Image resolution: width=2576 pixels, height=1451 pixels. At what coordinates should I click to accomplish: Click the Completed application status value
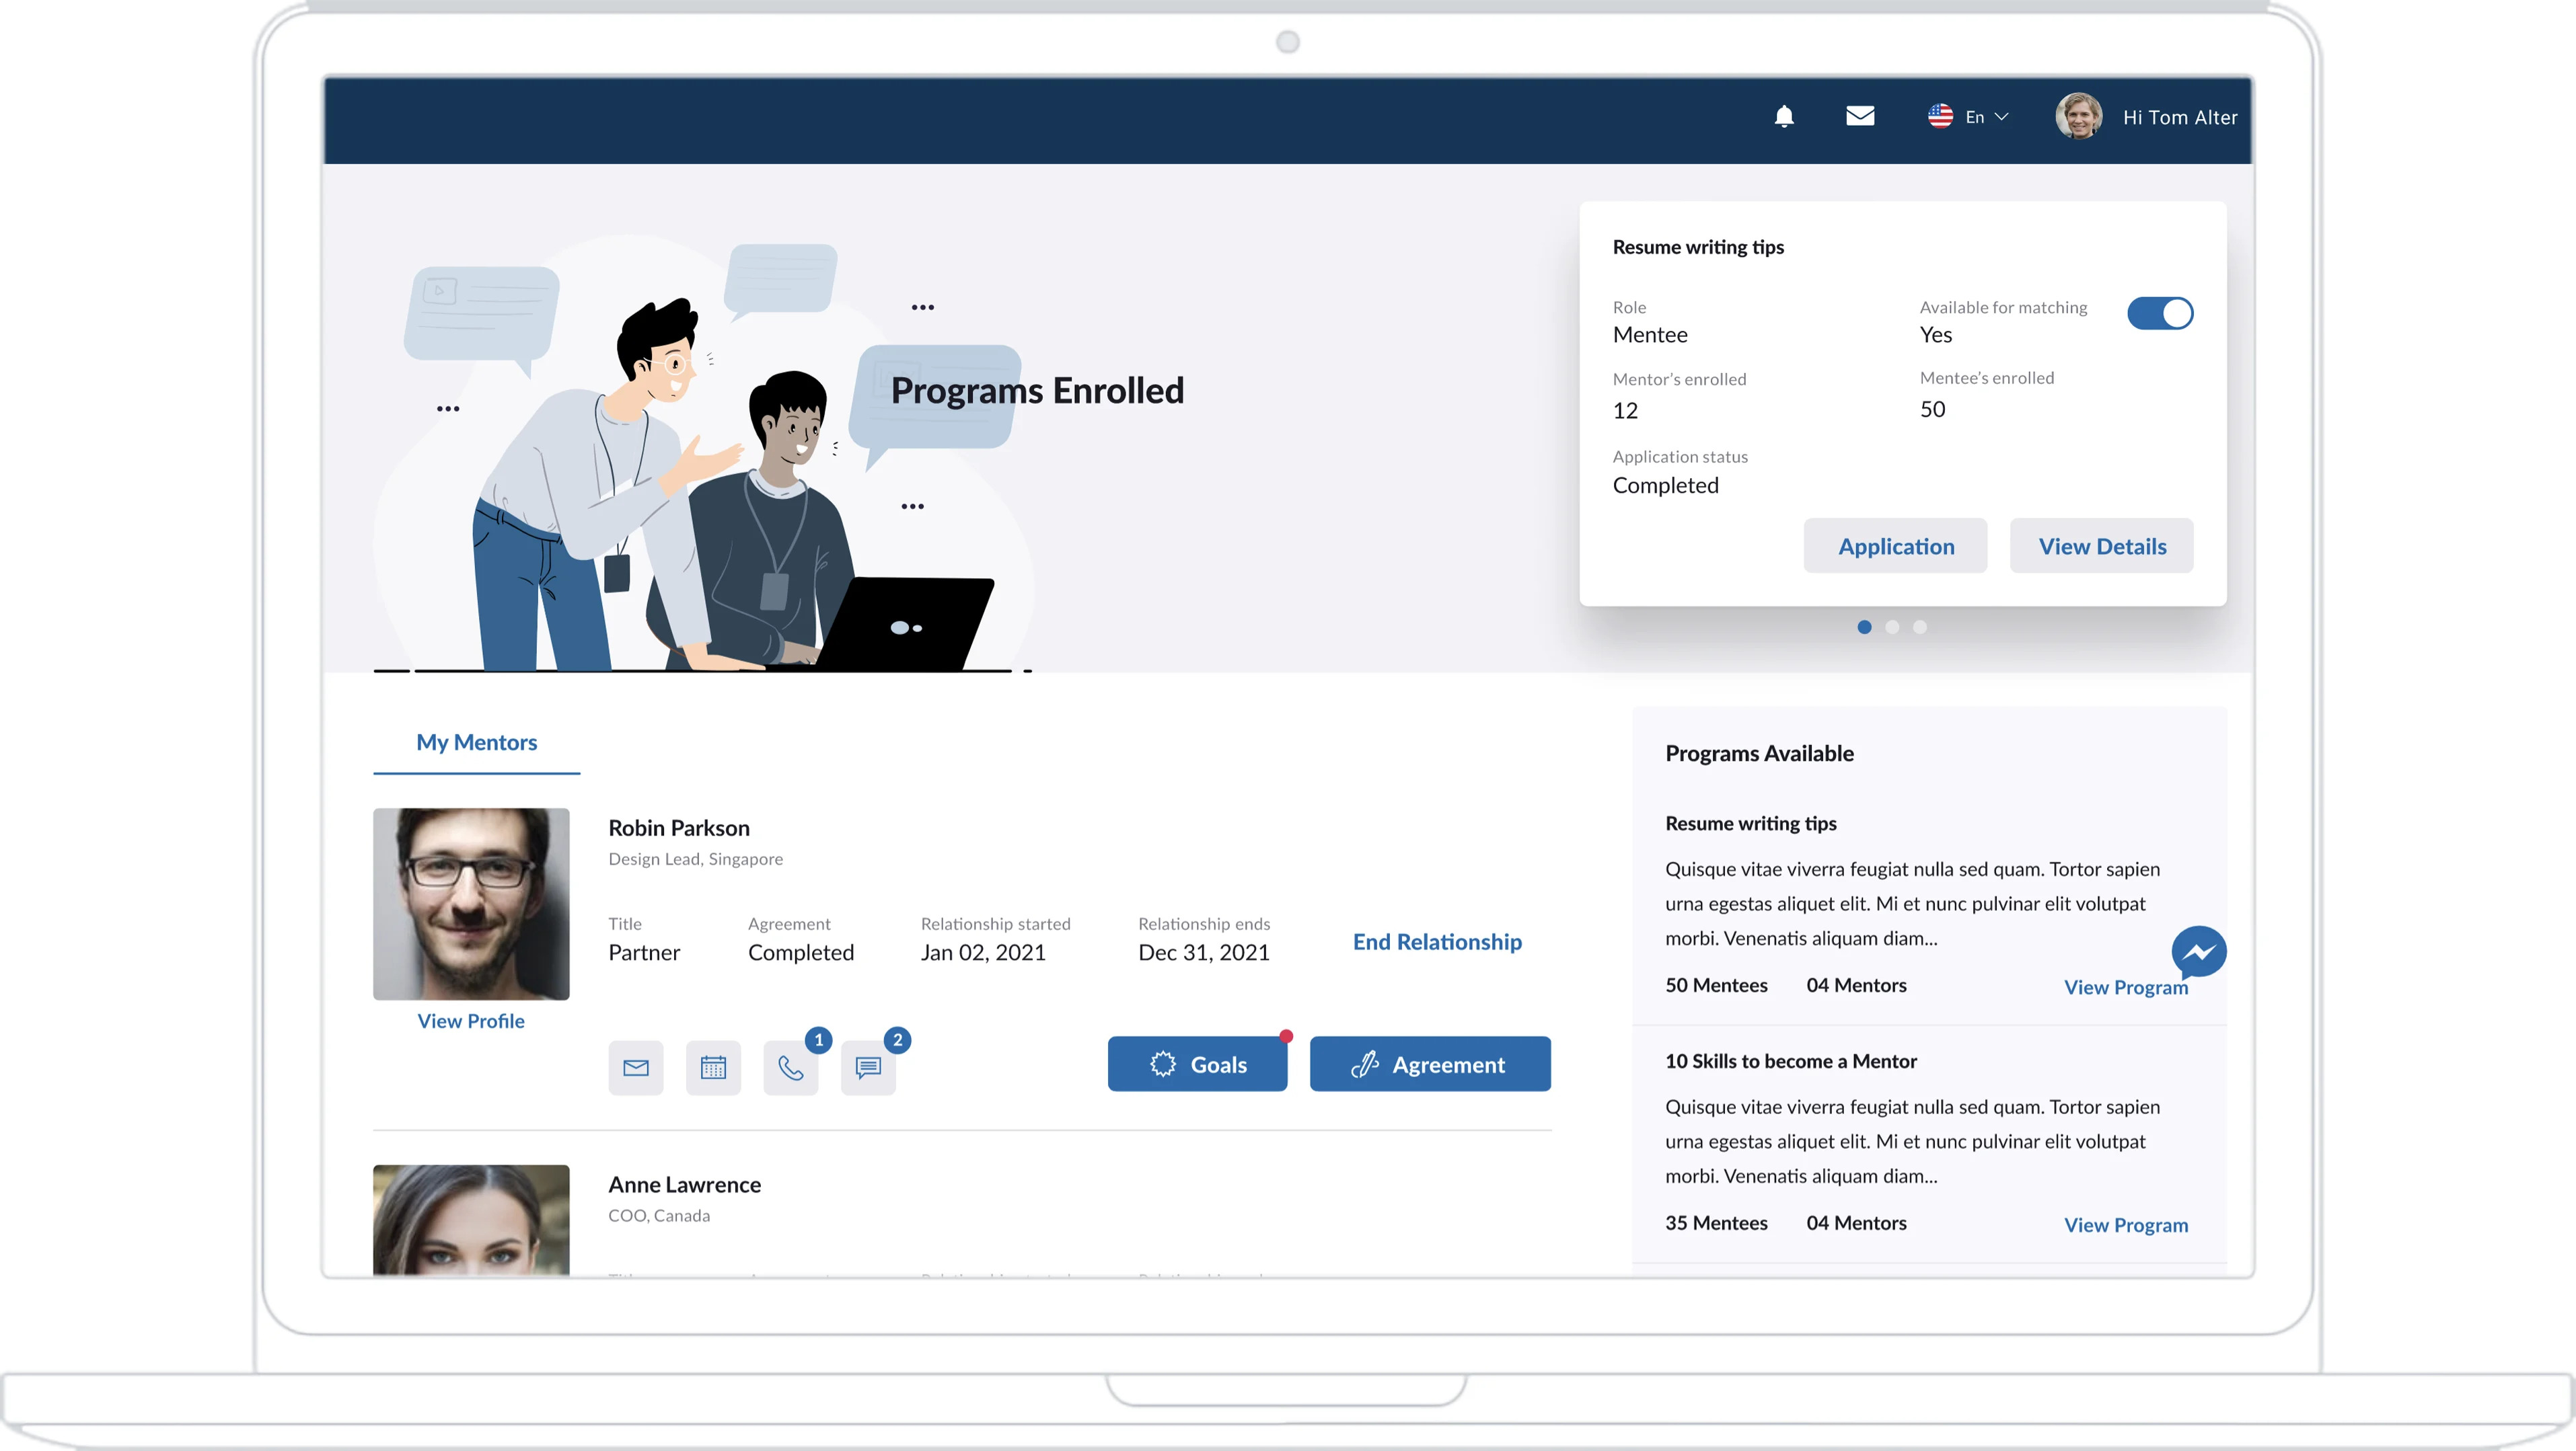[x=1665, y=485]
